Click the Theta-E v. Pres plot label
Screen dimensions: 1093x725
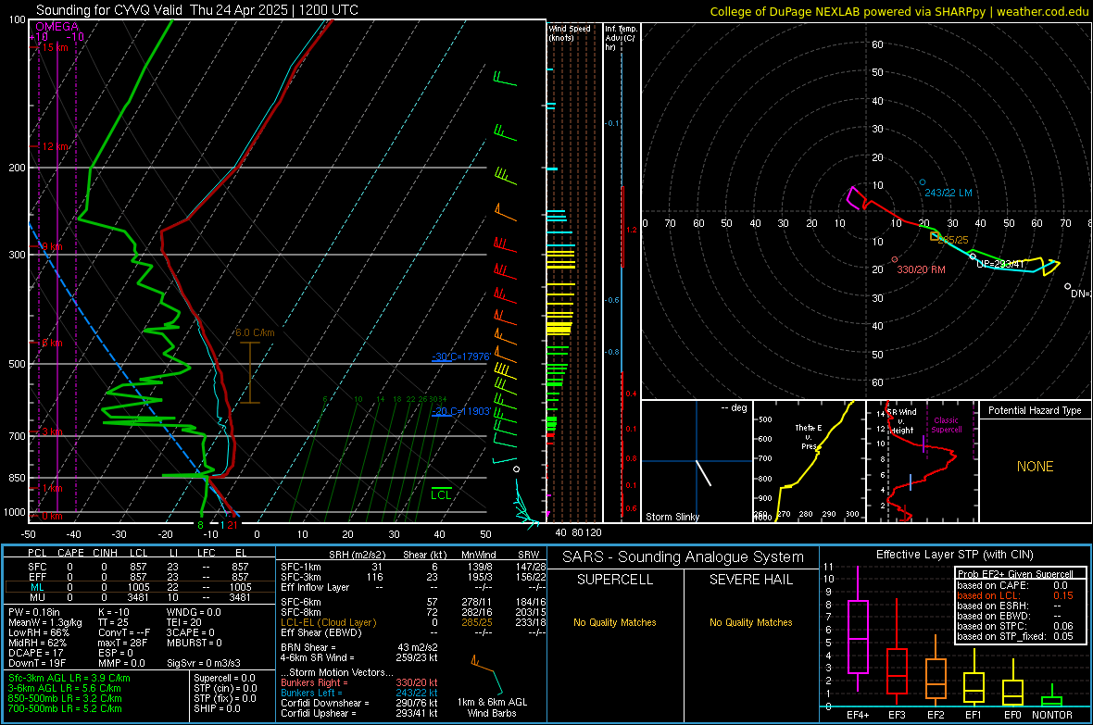click(809, 436)
